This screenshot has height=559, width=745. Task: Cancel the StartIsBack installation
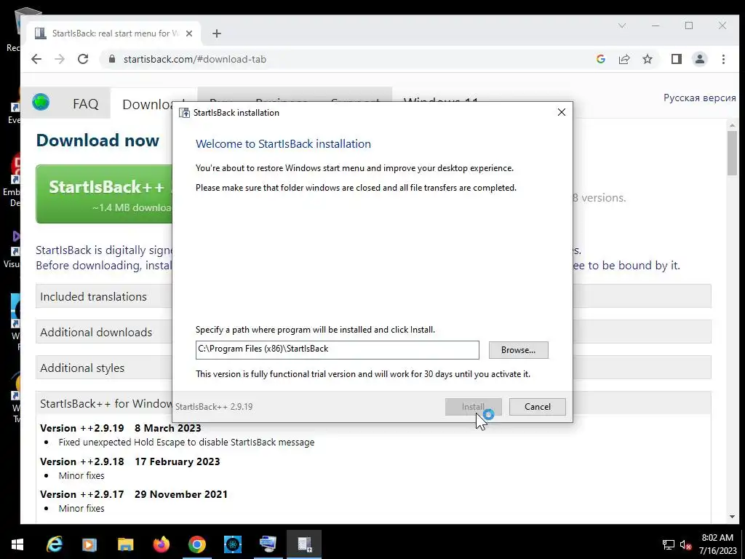538,406
